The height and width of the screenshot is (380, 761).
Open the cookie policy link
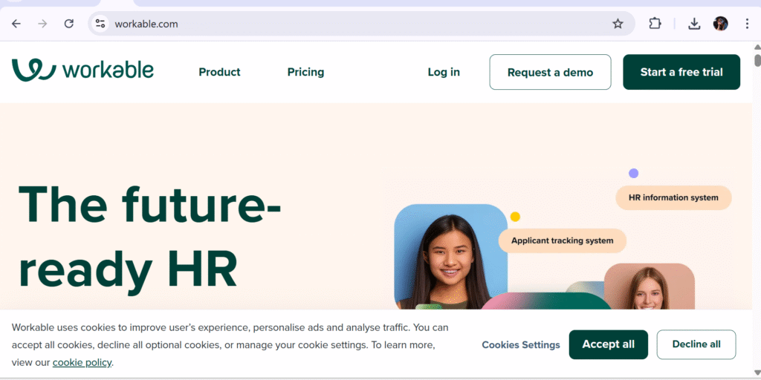(x=82, y=362)
